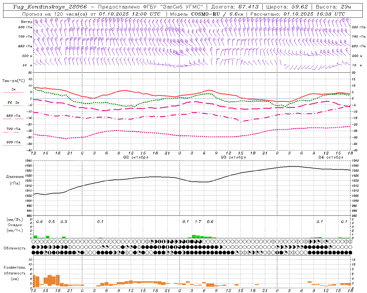Image resolution: width=367 pixels, height=293 pixels.
Task: Click the 0.5 precipitation amount value
Action: (x=52, y=221)
